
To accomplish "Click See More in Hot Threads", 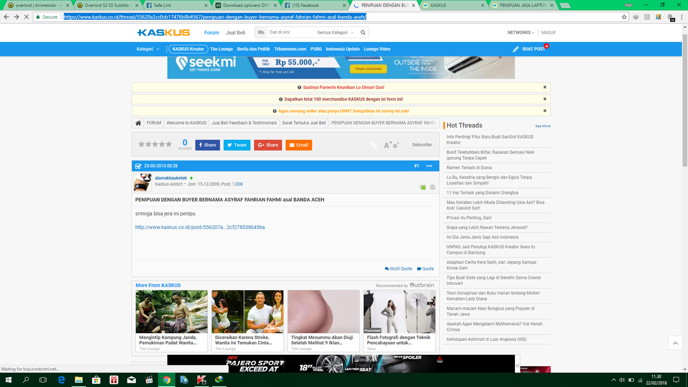I will coord(543,126).
